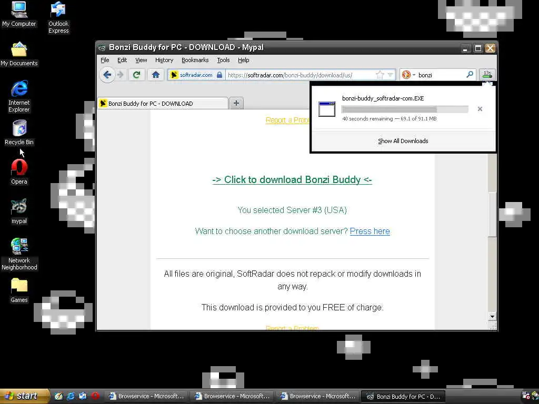Open My Computer desktop icon
539x404 pixels.
click(19, 14)
